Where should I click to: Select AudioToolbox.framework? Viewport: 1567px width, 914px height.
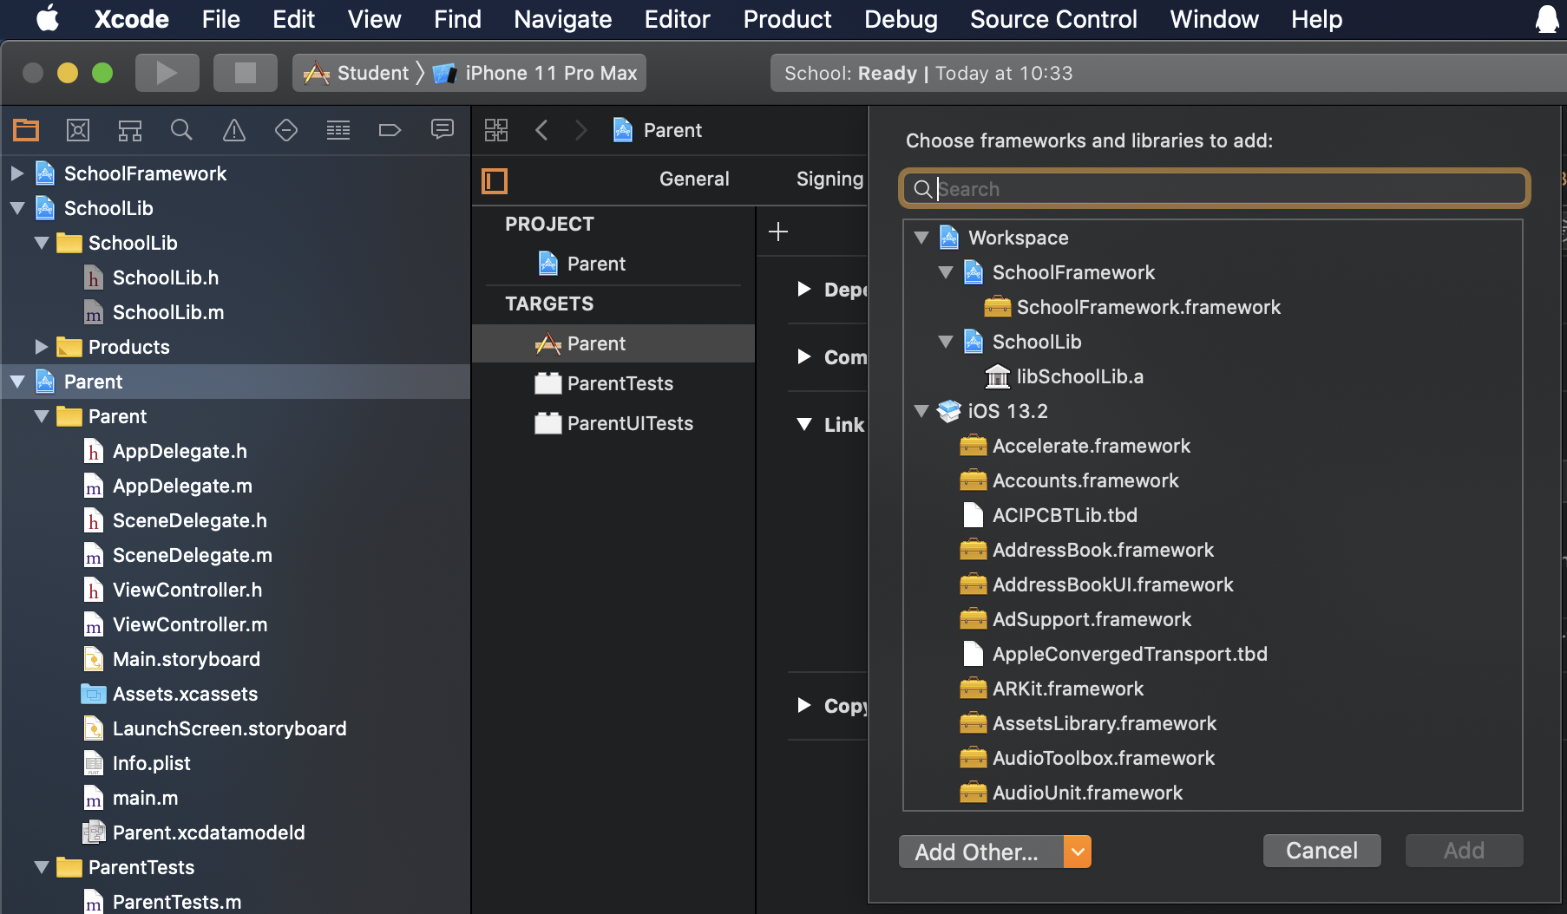(x=1104, y=758)
